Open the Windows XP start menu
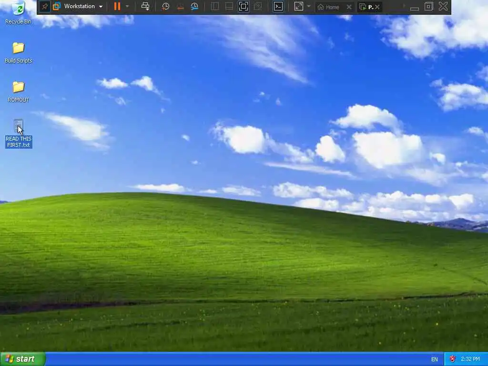 coord(22,359)
